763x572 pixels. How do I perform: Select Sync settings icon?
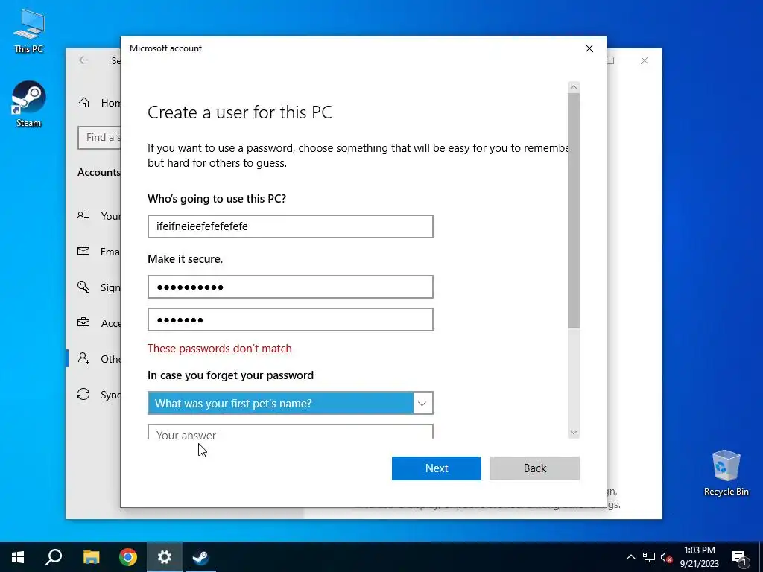point(83,394)
